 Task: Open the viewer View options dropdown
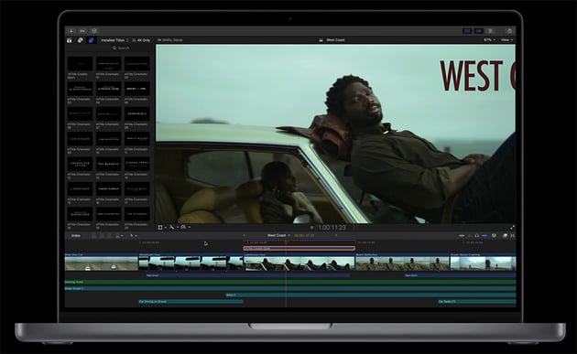506,39
